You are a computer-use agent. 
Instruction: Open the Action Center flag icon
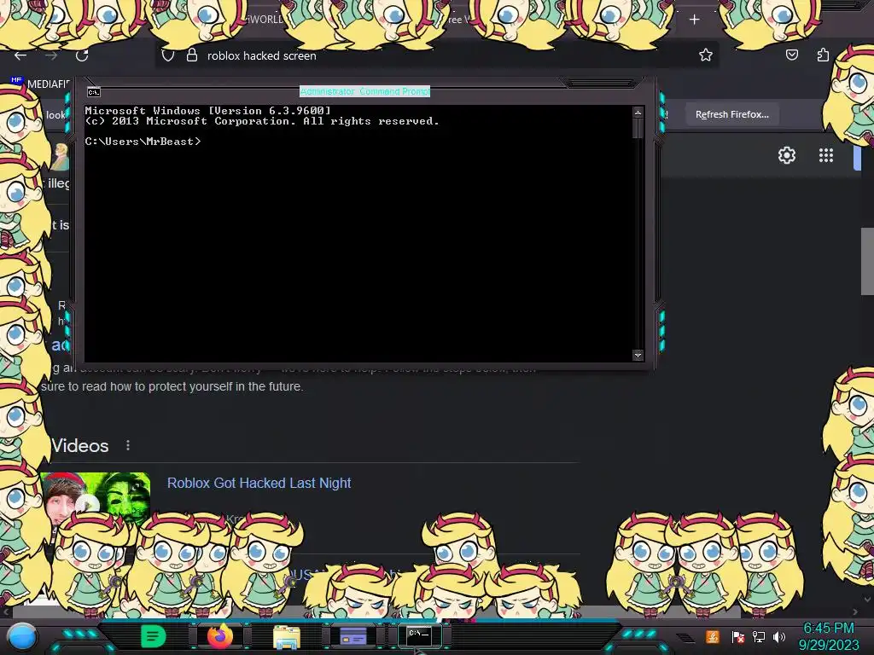(737, 636)
